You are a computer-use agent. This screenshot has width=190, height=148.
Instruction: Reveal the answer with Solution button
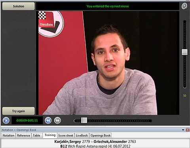click(18, 6)
